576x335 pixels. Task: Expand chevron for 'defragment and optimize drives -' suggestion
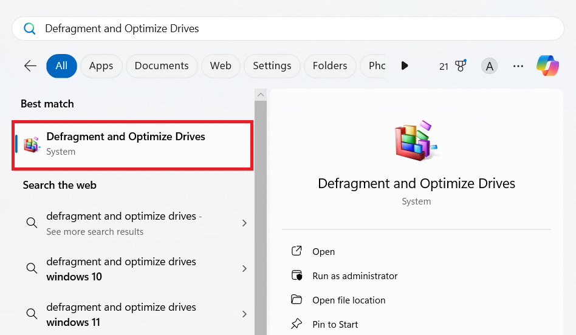click(x=244, y=223)
